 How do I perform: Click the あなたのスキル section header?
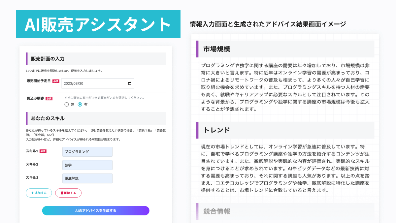pos(48,118)
